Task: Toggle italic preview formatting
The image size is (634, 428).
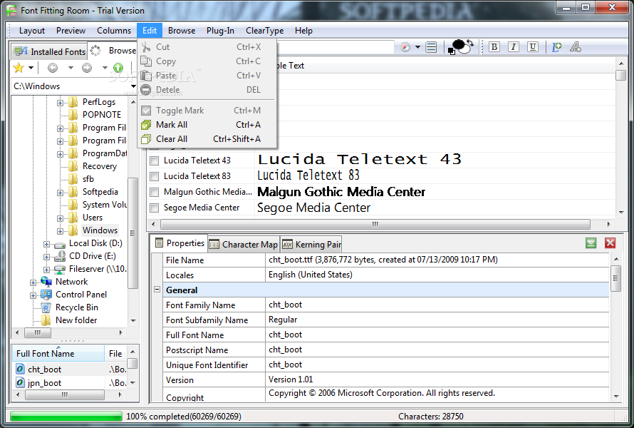Action: click(x=513, y=47)
